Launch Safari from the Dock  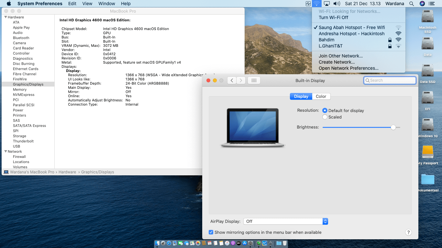pyautogui.click(x=169, y=243)
